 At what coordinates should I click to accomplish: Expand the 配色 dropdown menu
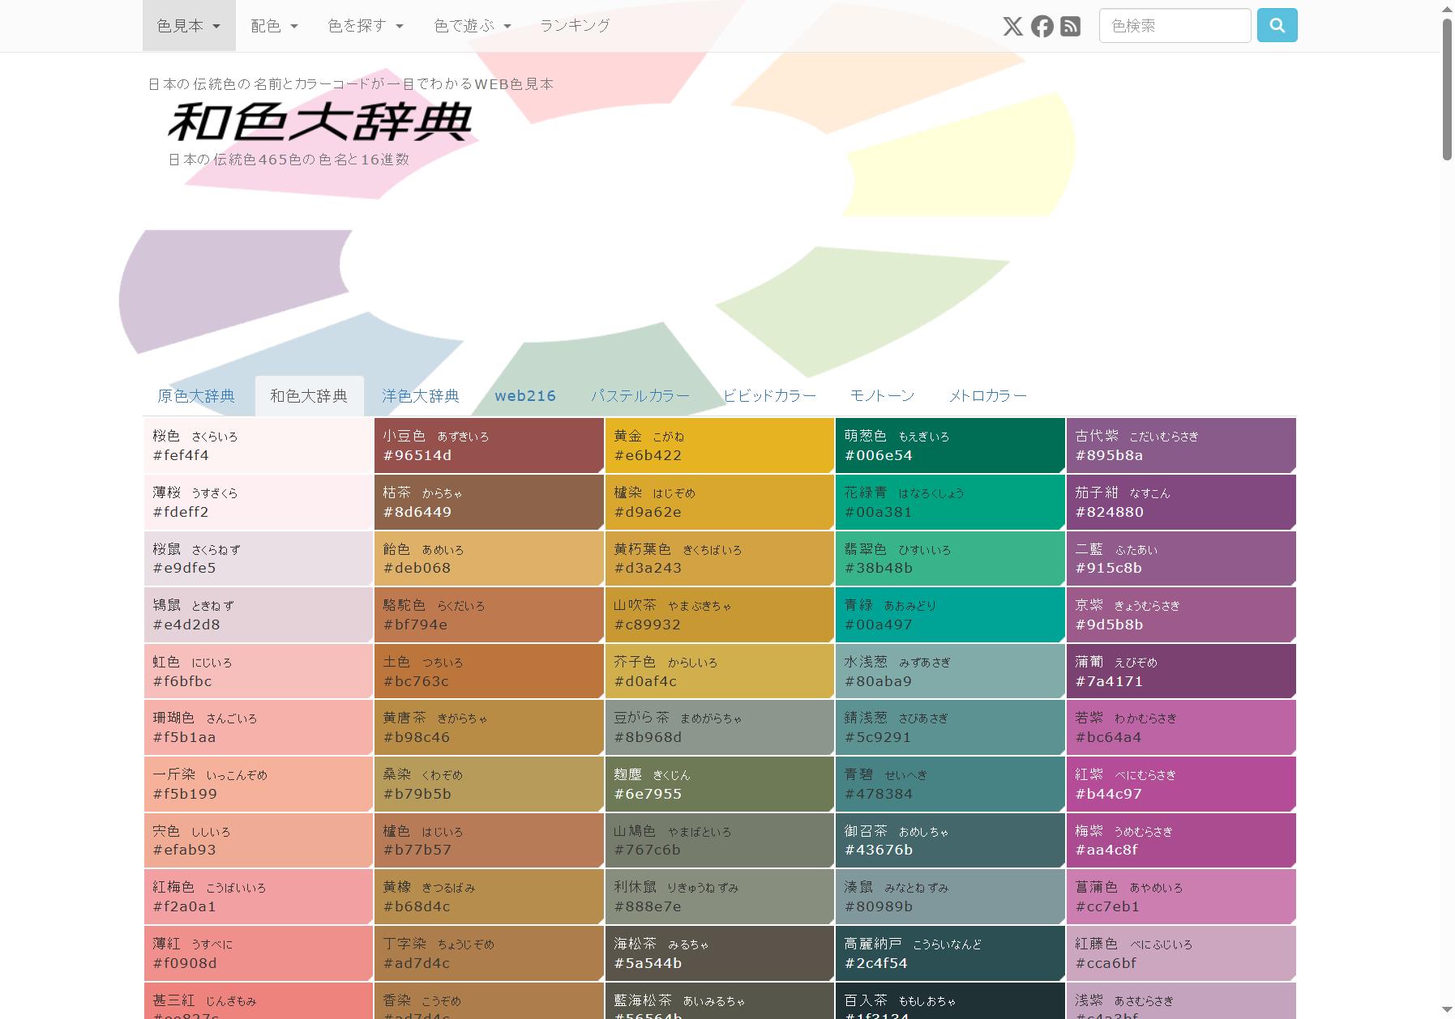click(x=274, y=26)
